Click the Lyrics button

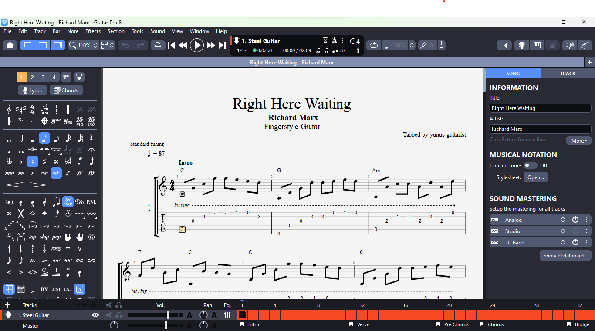tap(32, 90)
